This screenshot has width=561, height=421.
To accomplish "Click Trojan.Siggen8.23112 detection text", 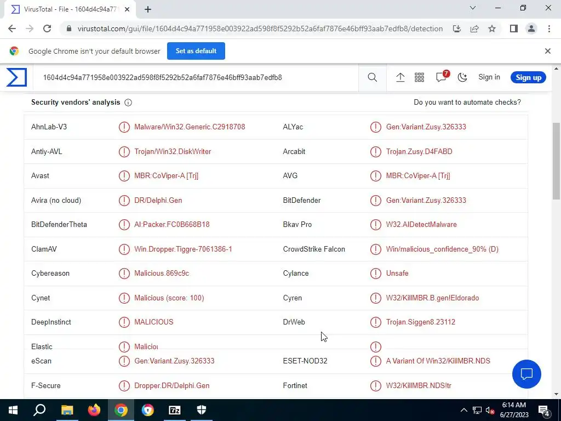I will (421, 322).
